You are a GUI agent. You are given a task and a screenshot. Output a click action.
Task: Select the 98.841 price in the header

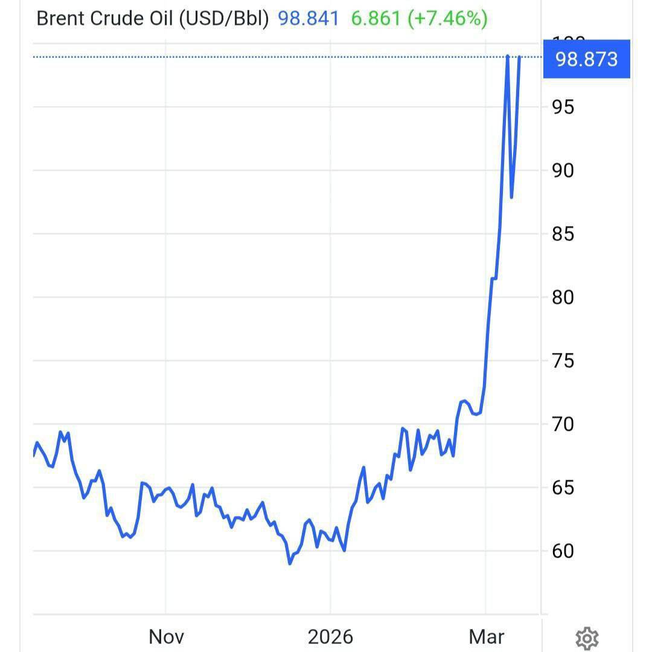tap(308, 19)
